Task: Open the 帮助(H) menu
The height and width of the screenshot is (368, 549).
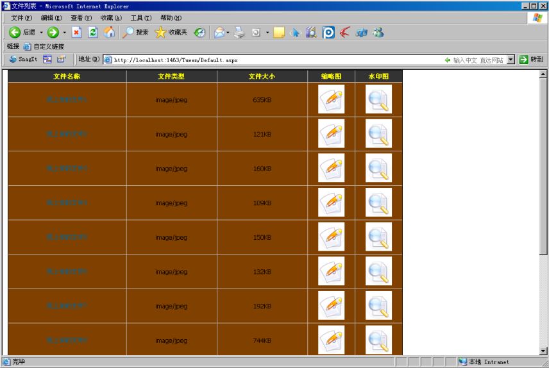Action: tap(171, 17)
